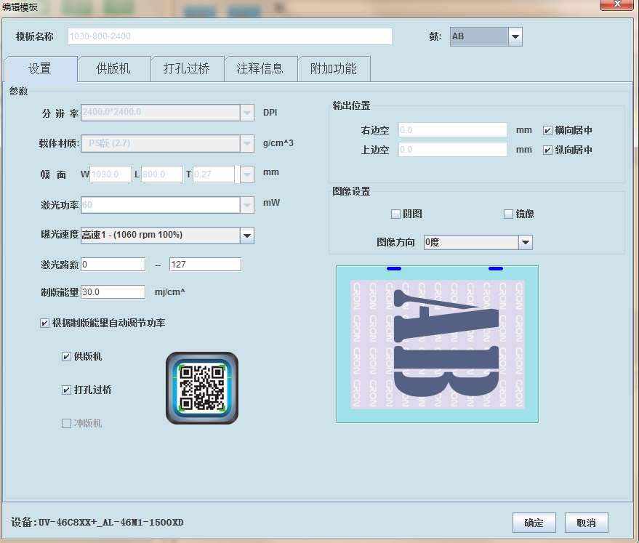Click the 取消 button
This screenshot has height=543, width=639.
[586, 523]
